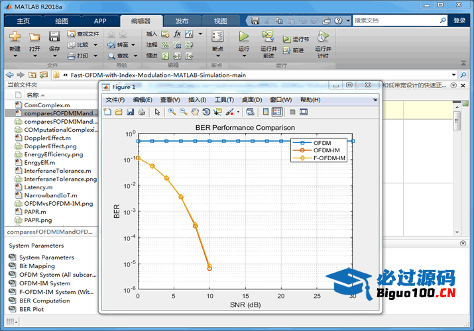This screenshot has height=331, width=474.
Task: Click the Zoom In magnifier in Figure toolbar
Action: pyautogui.click(x=172, y=112)
